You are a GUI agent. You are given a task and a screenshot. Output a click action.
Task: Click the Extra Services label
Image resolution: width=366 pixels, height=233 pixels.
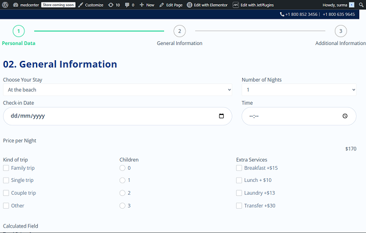251,159
